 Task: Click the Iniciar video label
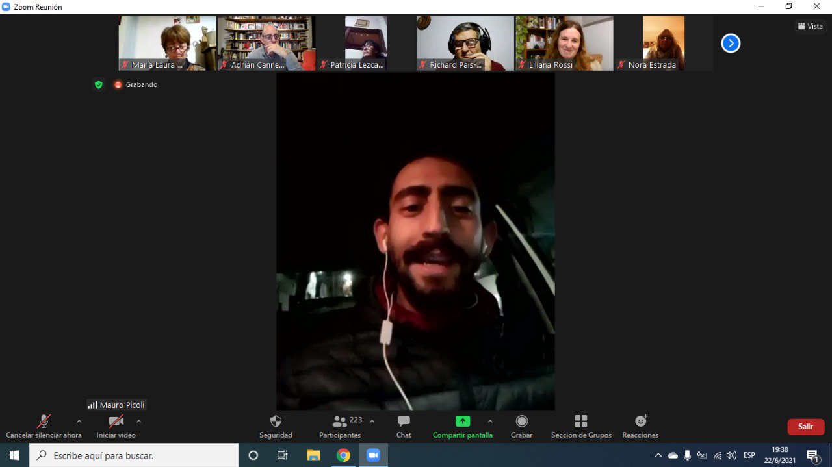[x=116, y=435]
